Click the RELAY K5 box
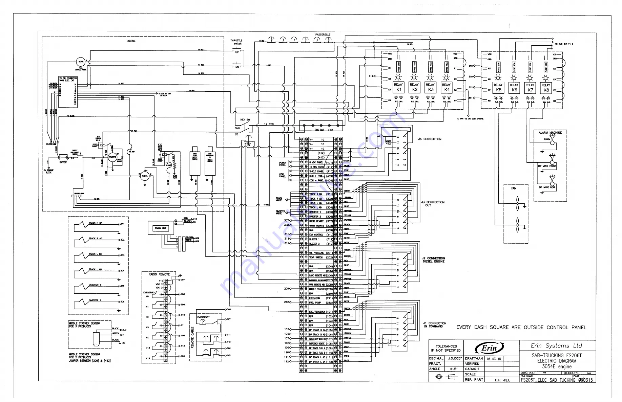 [x=498, y=88]
